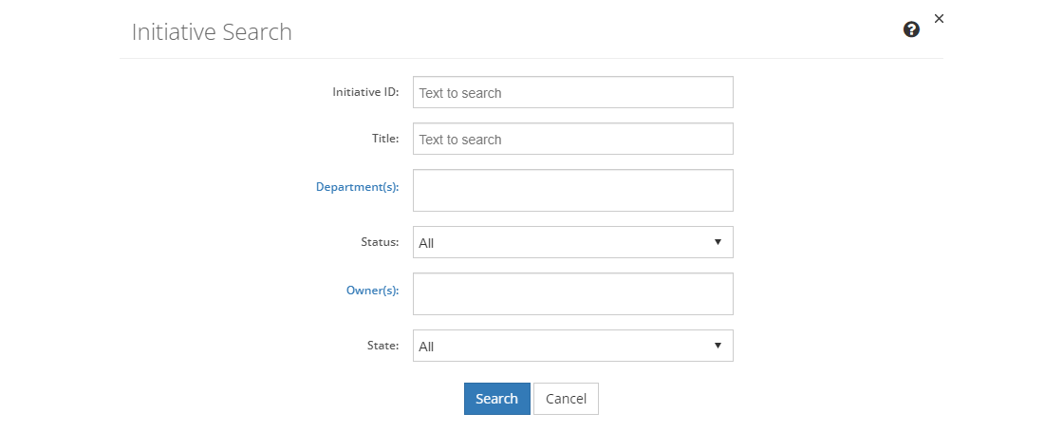The image size is (1063, 432).
Task: Open the Department(s) picker link
Action: [357, 187]
